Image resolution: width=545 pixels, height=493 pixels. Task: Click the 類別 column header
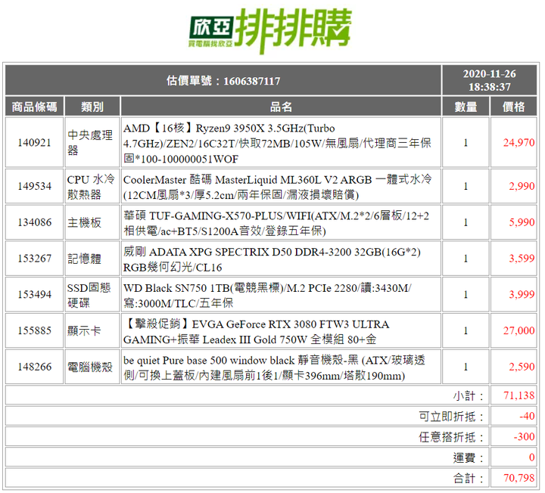pos(92,107)
